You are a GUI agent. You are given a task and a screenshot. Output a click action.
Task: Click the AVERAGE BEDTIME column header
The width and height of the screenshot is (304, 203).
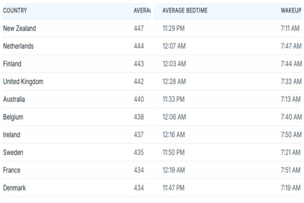coord(185,11)
